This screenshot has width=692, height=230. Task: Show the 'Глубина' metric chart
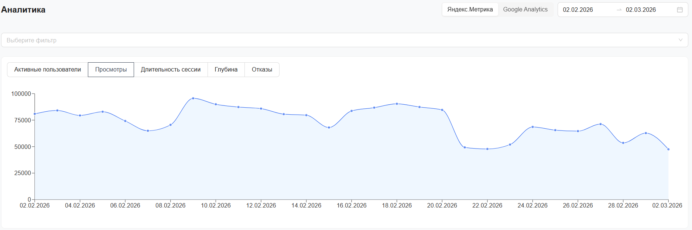(226, 70)
